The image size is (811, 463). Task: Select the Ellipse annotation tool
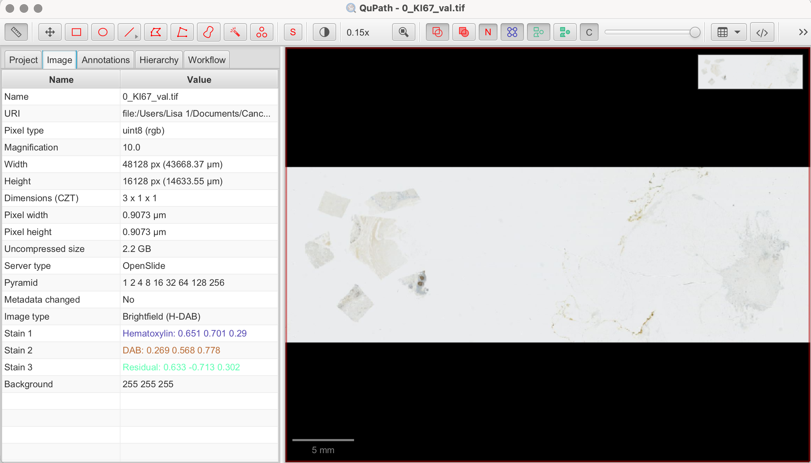103,32
